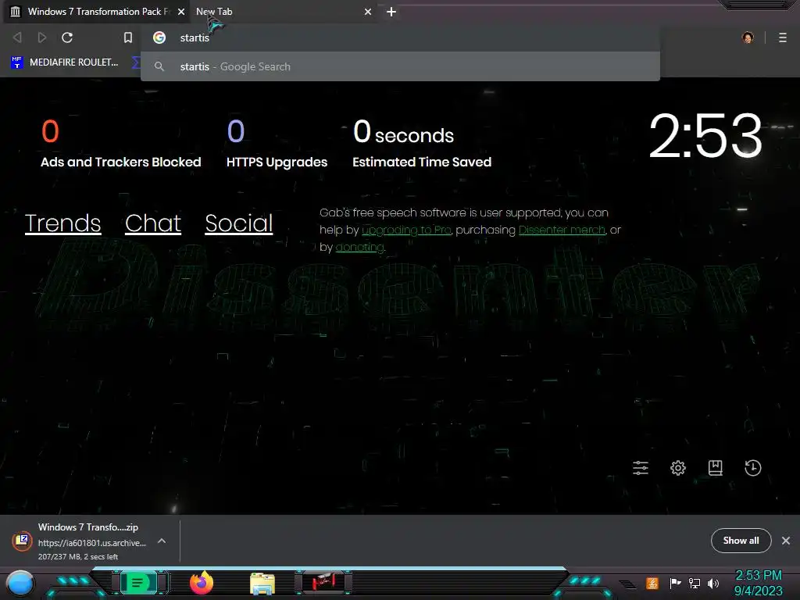Click the address bar containing 'startis'
The image size is (800, 600).
coord(401,37)
